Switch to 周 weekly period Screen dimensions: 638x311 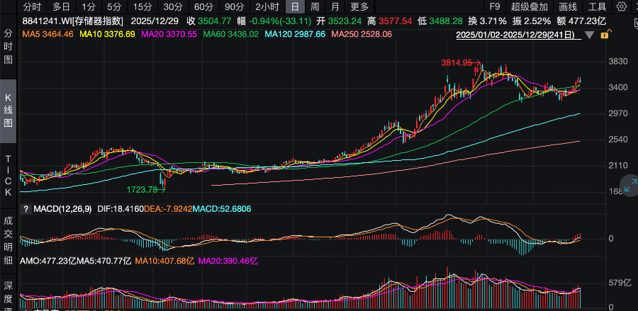(x=315, y=6)
